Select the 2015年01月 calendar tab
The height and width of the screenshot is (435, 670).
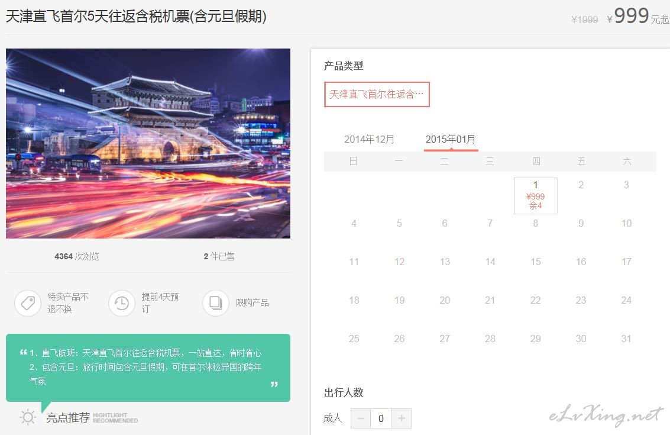pos(451,140)
